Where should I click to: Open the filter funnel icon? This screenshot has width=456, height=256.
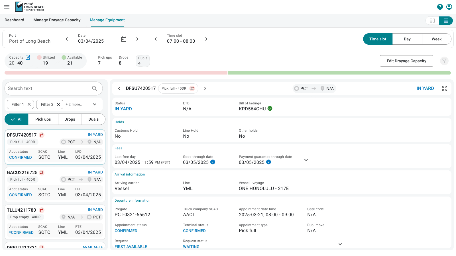pos(444,61)
